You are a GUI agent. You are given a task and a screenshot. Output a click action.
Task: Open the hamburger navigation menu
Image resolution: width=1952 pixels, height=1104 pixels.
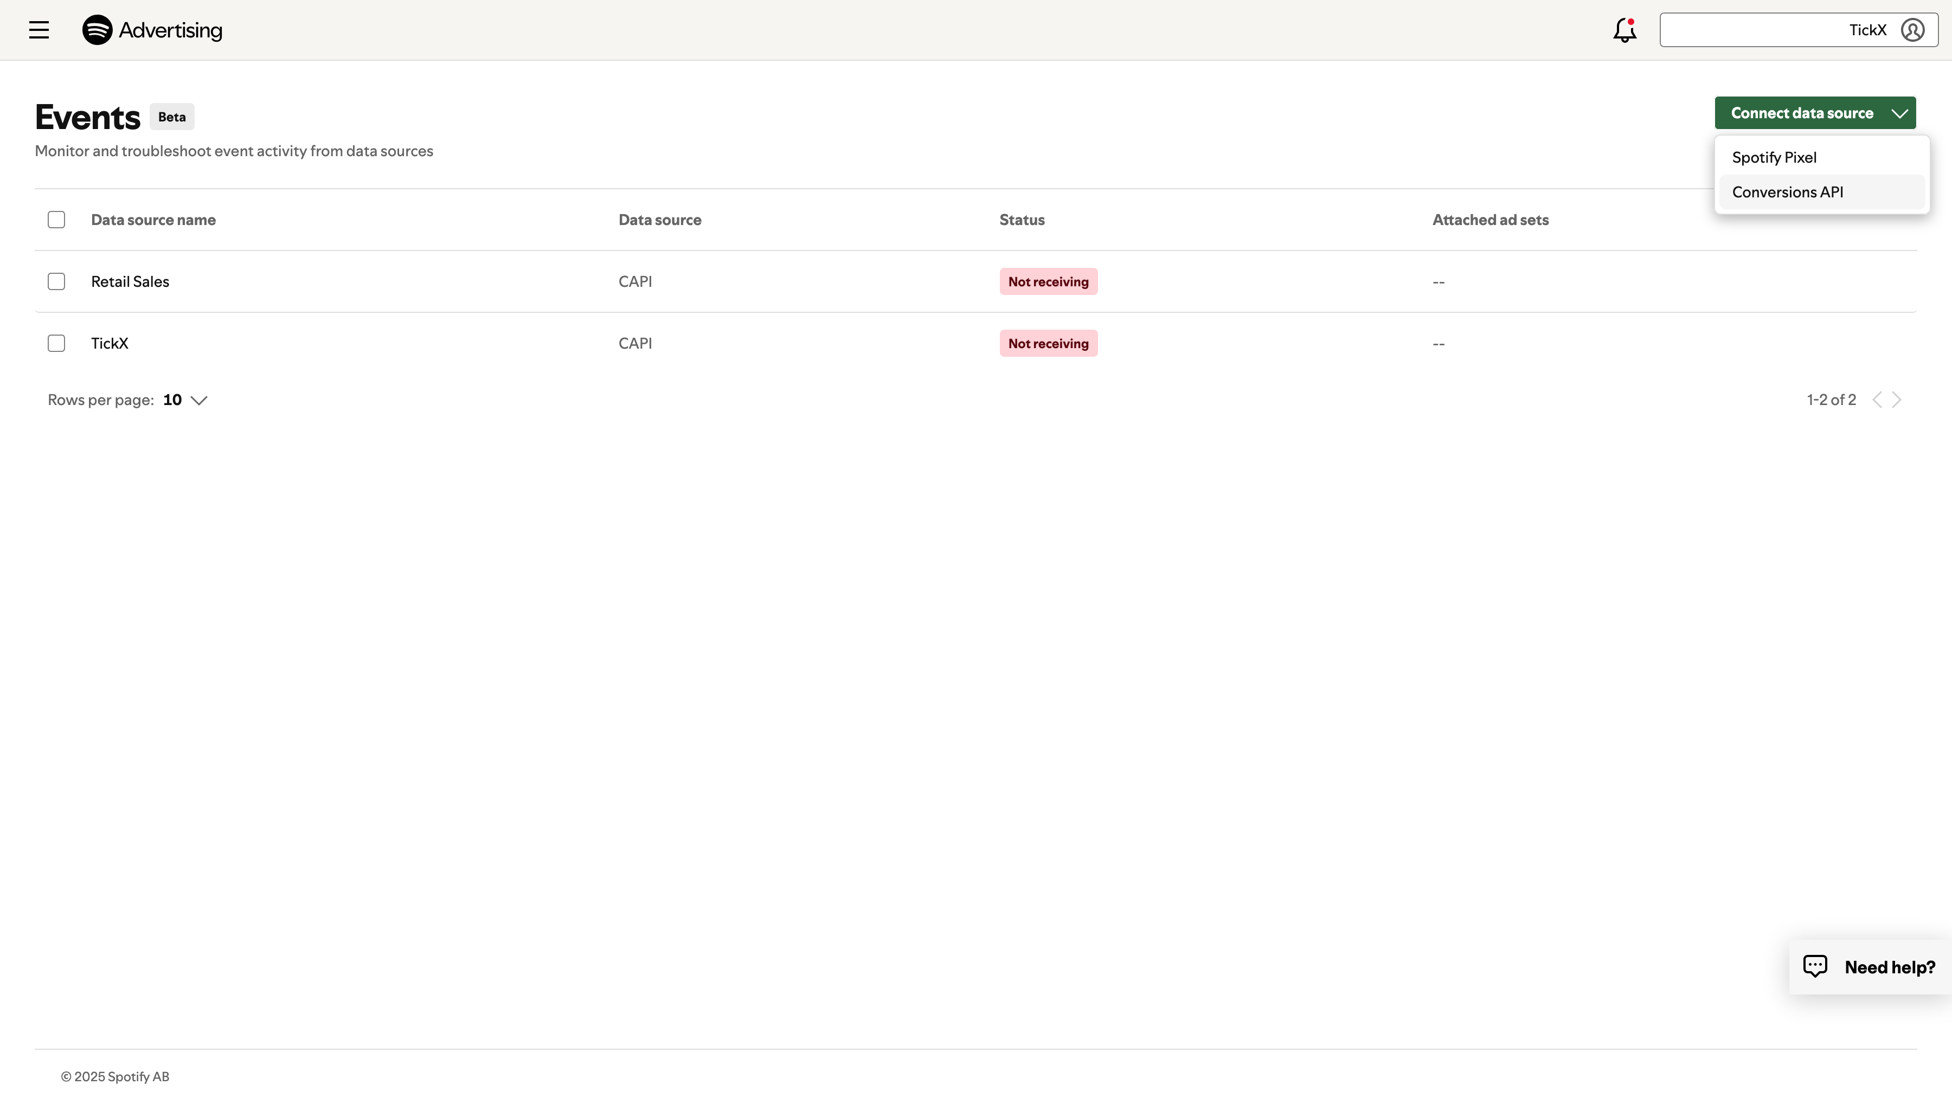click(x=38, y=30)
